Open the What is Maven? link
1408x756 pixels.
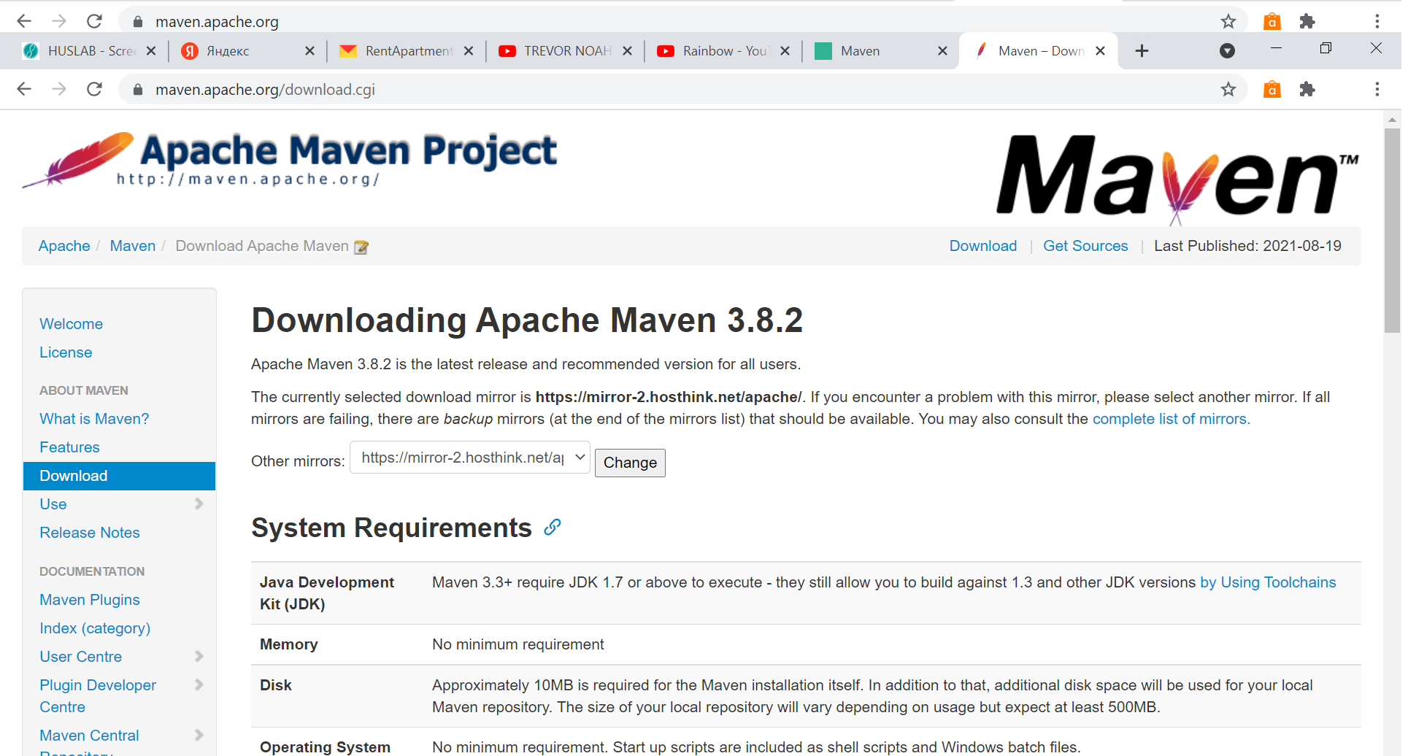[x=94, y=419]
